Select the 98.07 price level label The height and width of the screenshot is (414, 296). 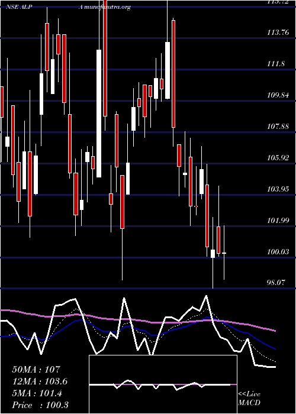point(276,283)
